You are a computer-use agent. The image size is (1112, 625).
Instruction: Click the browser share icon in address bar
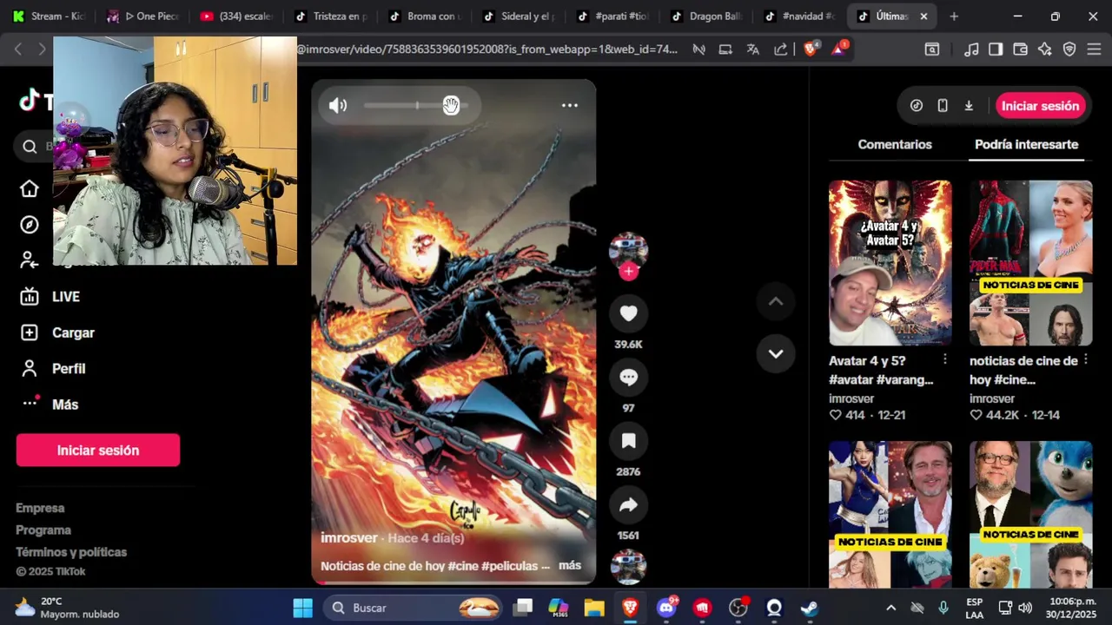[780, 49]
